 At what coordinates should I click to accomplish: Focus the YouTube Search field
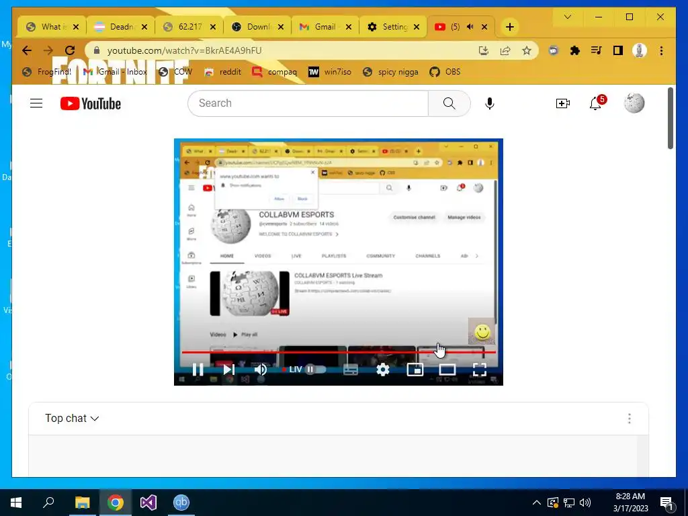point(308,103)
